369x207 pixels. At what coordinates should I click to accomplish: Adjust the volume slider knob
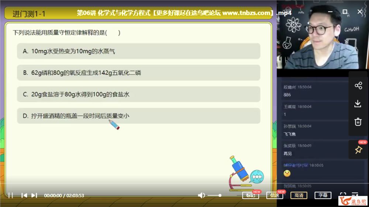220,195
